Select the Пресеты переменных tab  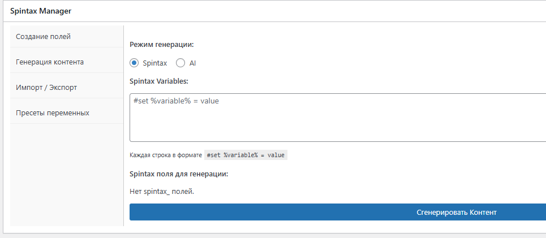[53, 112]
